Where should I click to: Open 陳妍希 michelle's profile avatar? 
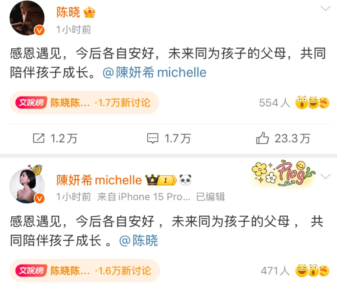27,186
